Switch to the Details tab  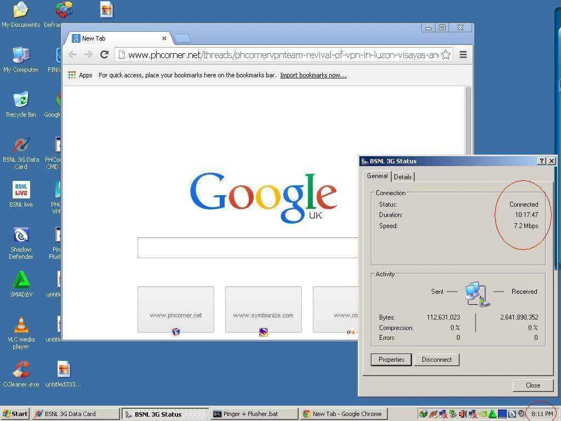(x=403, y=177)
